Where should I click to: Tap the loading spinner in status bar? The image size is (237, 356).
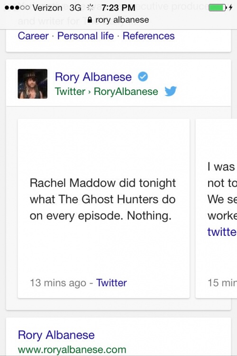tap(90, 8)
